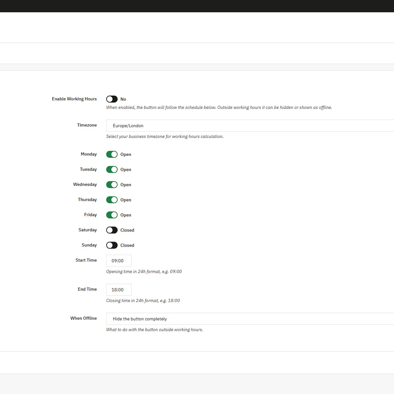Turn off the Monday open toggle
Image resolution: width=394 pixels, height=394 pixels.
click(x=112, y=154)
